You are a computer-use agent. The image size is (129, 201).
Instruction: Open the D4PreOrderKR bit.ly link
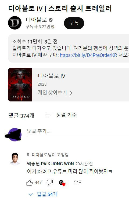coord(88,55)
